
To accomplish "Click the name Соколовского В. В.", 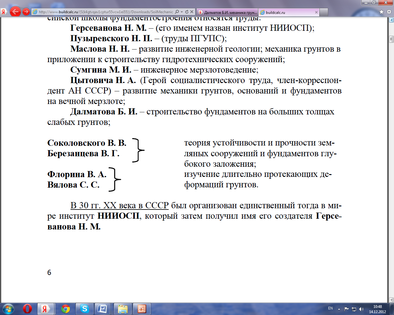I will tap(87, 143).
